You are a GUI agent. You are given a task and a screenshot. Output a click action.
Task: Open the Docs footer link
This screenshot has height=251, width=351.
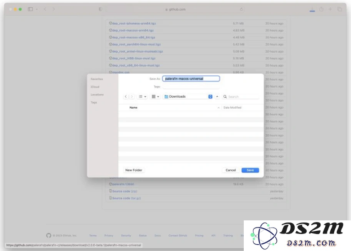[158, 236]
